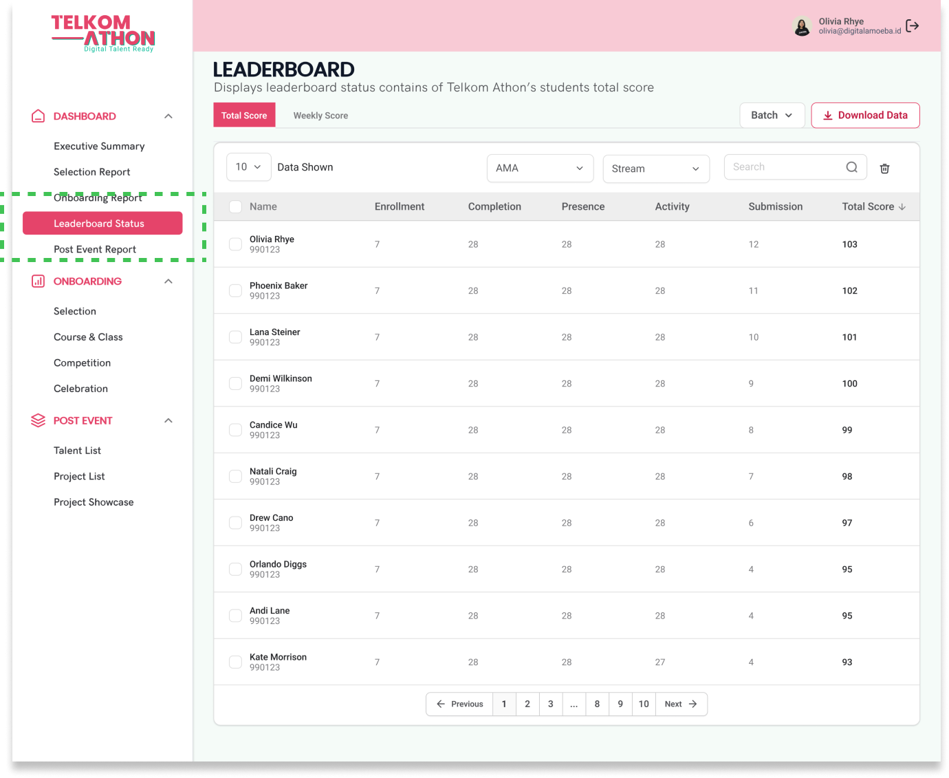Check the box for Olivia Rhye row
The width and height of the screenshot is (949, 778).
coord(235,244)
